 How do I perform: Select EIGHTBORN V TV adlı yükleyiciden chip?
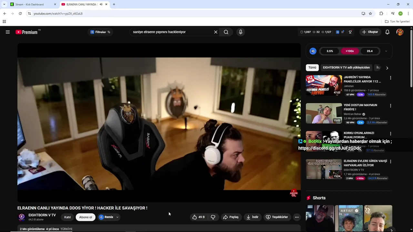pos(346,68)
